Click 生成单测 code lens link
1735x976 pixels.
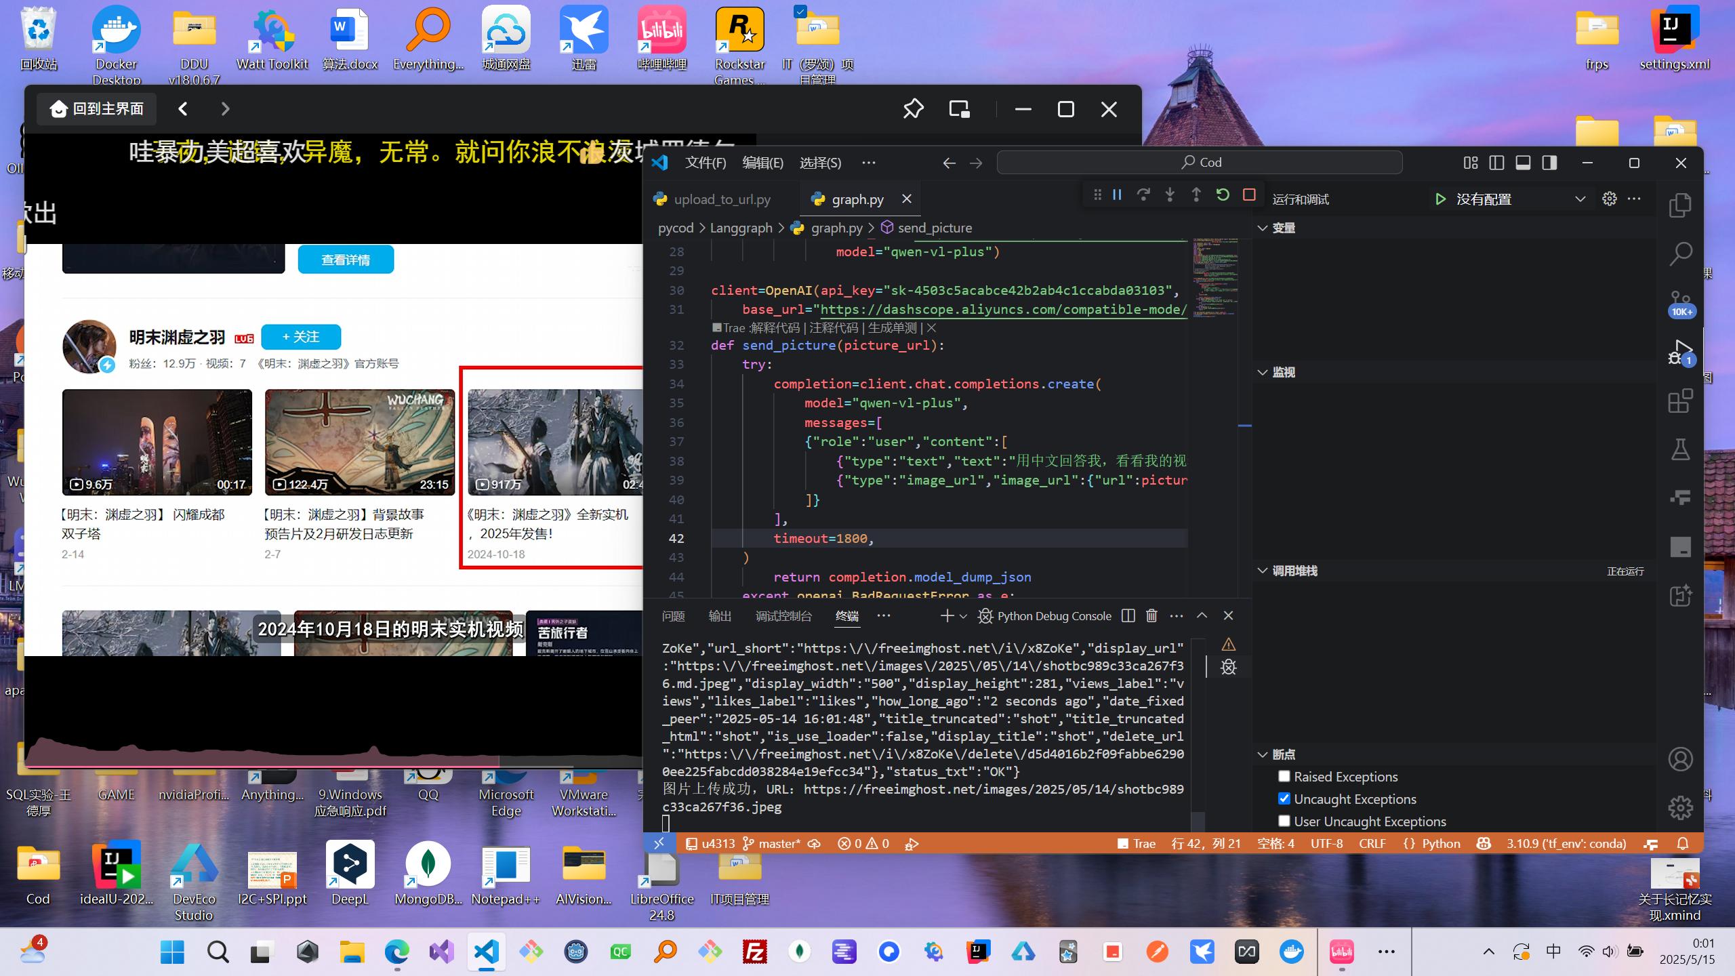(x=892, y=328)
